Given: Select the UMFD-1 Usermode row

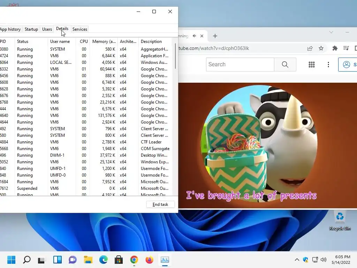Looking at the screenshot, I should pos(86,169).
